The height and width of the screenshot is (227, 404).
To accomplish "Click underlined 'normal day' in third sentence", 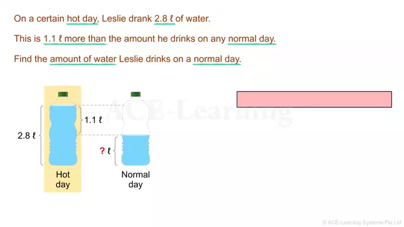I will pos(217,59).
